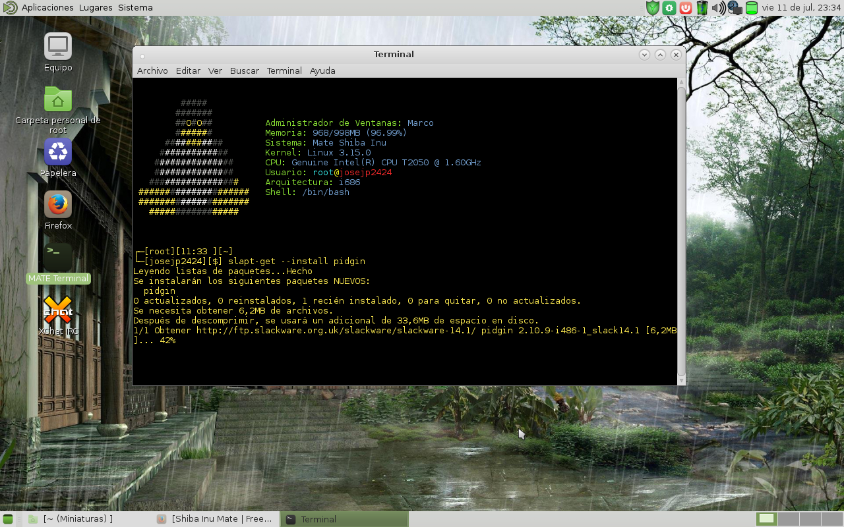The image size is (844, 527).
Task: Switch to the Shiba Inu Mate Firefox window
Action: pos(216,519)
